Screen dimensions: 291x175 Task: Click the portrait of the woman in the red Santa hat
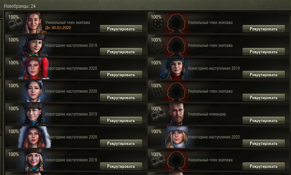[35, 68]
